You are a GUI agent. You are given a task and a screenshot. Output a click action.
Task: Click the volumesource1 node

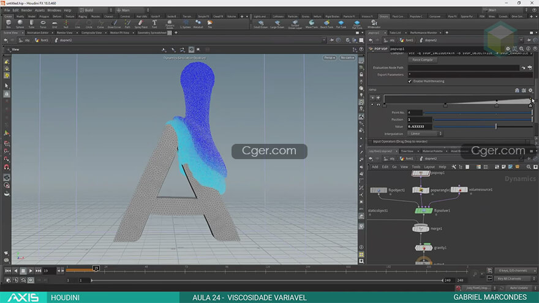tap(459, 190)
